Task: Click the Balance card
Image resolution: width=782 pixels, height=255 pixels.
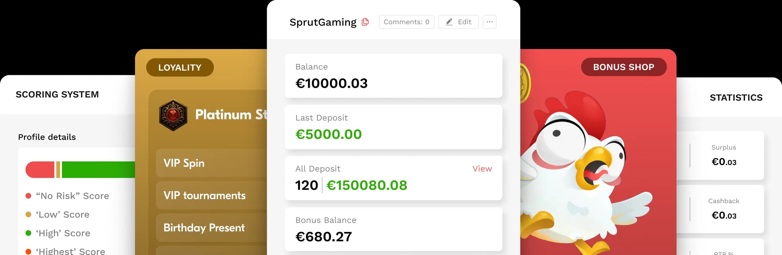Action: click(x=393, y=76)
